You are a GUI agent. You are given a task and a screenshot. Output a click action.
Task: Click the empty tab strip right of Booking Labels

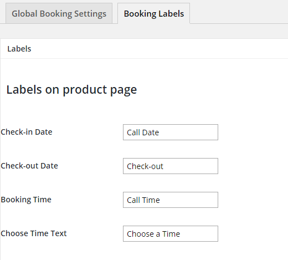[x=239, y=12]
